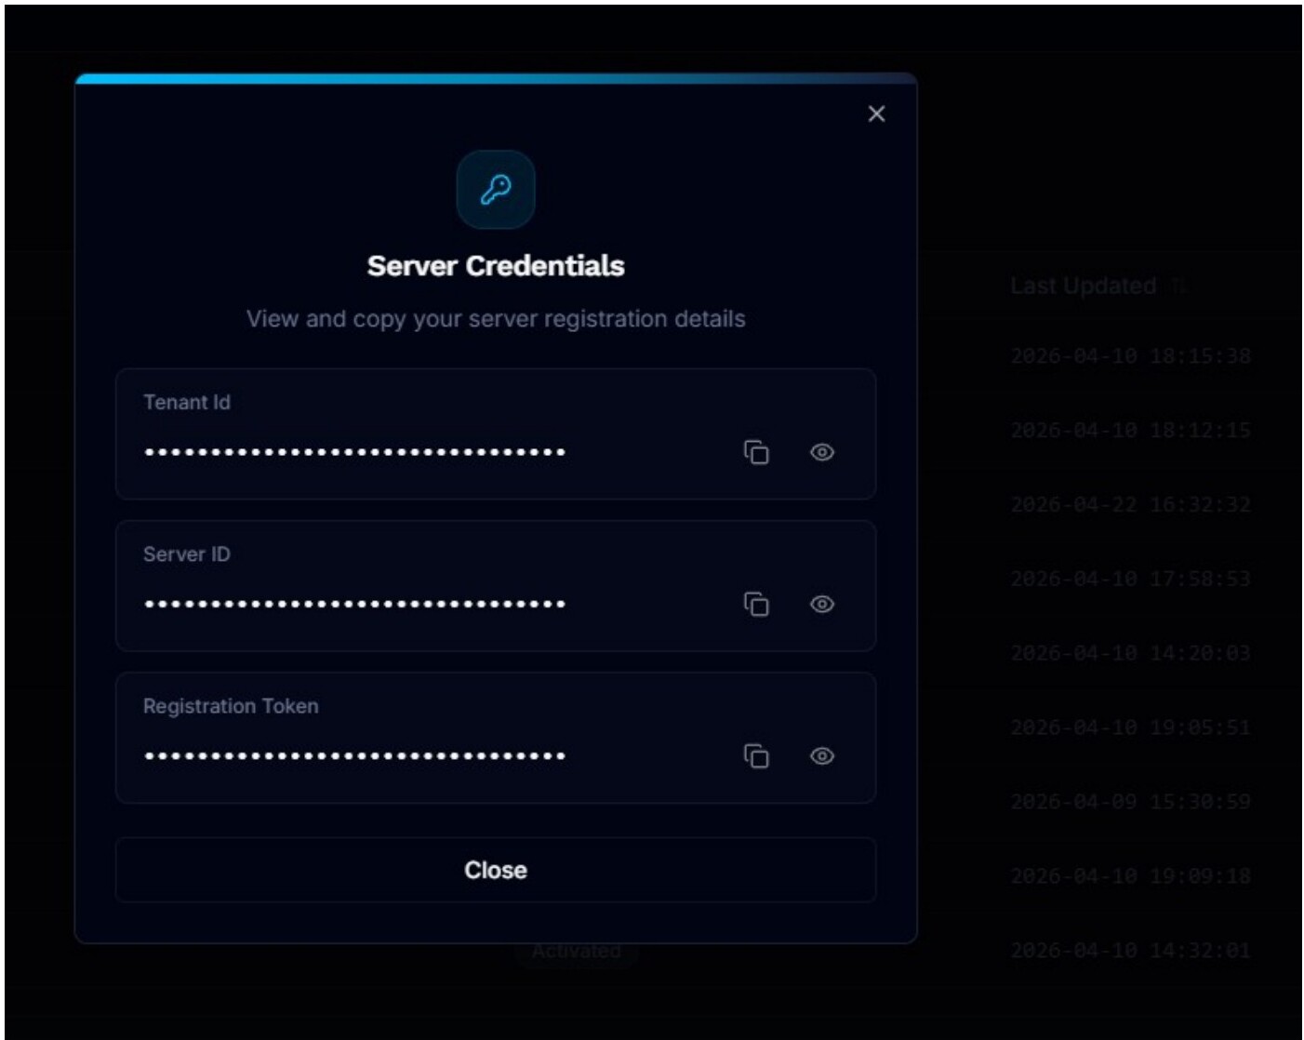Click the Activated status badge behind the dialog
The width and height of the screenshot is (1304, 1040).
coord(577,952)
